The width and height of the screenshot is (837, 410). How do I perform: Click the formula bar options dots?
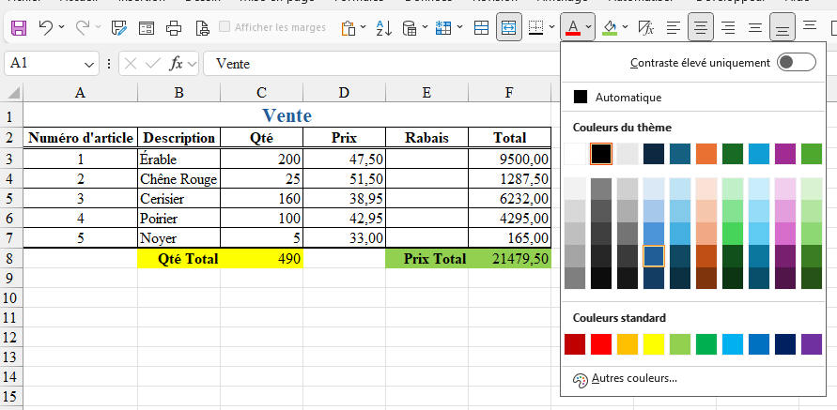(x=109, y=64)
